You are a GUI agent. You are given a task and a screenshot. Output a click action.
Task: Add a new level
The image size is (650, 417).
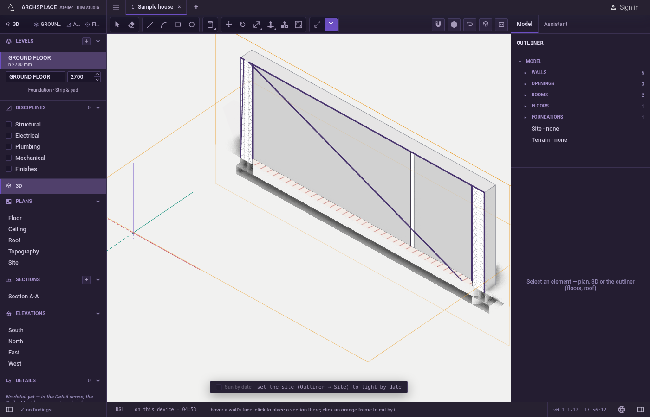[x=86, y=41]
